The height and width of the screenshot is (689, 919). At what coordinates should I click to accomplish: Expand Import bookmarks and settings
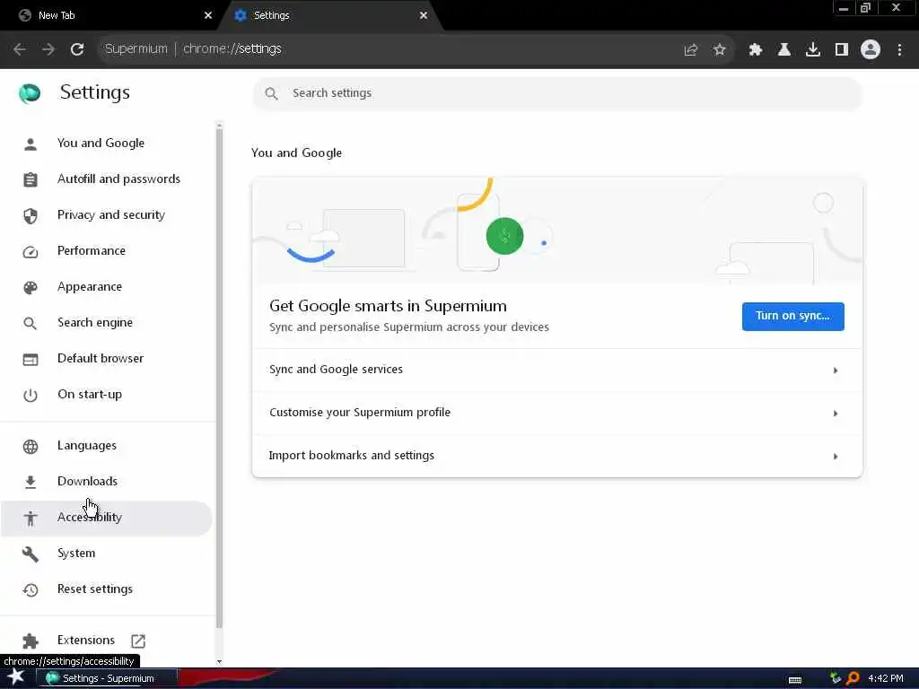point(556,456)
